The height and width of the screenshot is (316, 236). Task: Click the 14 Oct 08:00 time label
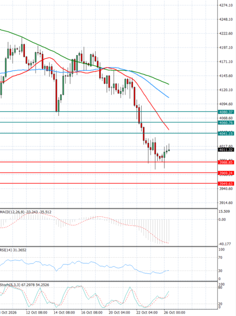pyautogui.click(x=65, y=313)
